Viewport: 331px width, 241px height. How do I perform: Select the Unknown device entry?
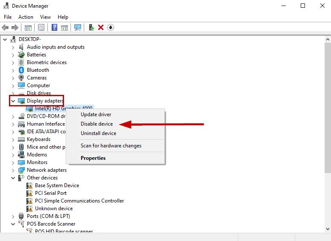tap(53, 209)
